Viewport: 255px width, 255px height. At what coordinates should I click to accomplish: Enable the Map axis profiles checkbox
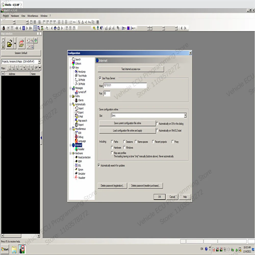click(x=112, y=153)
